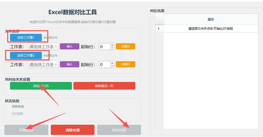Click the green add comparison column button
This screenshot has width=263, height=137.
41,86
